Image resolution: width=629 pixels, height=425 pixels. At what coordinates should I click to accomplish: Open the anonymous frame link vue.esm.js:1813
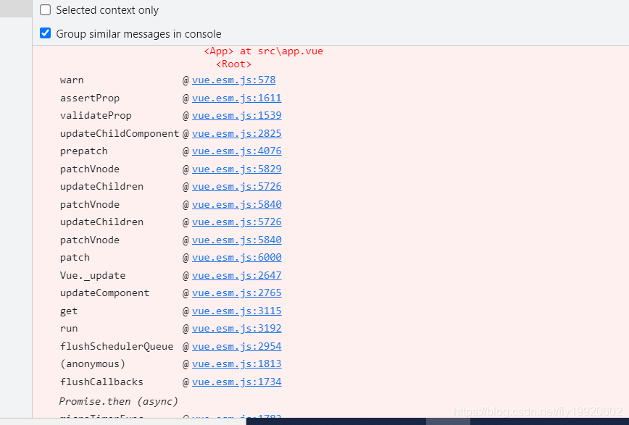[236, 363]
